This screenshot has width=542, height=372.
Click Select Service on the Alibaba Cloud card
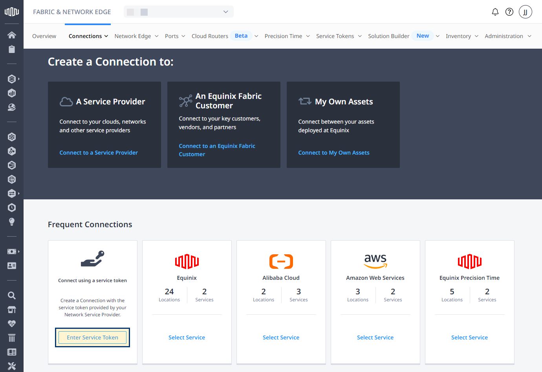[x=281, y=337]
